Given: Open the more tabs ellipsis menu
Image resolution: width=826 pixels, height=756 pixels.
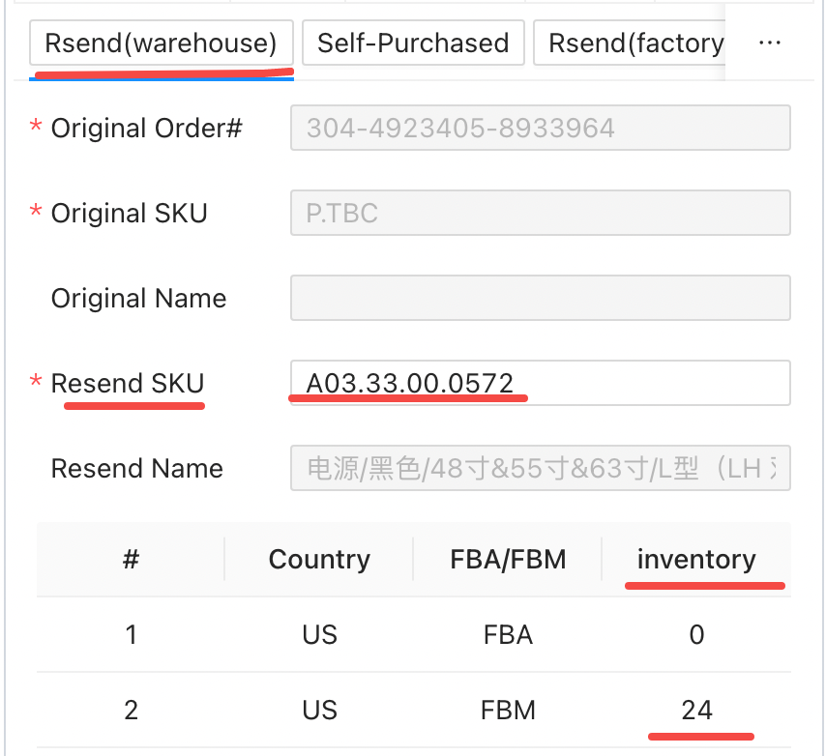Looking at the screenshot, I should 770,44.
